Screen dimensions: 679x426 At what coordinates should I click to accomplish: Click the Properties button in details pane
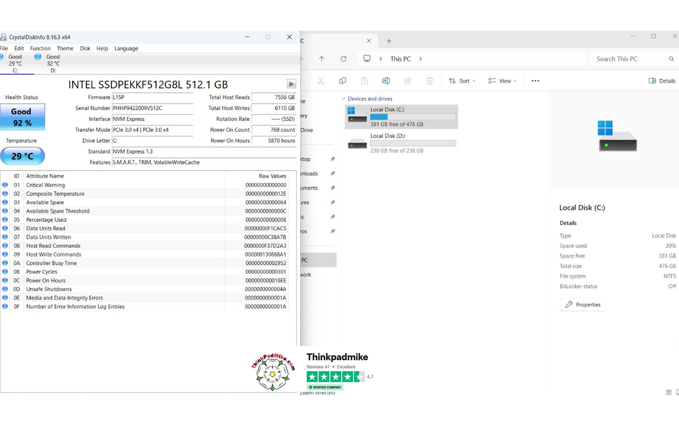coord(583,304)
